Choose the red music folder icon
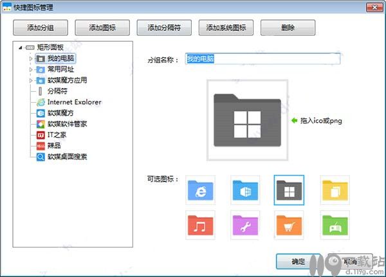Viewport: 386px width, 277px height. 200,225
